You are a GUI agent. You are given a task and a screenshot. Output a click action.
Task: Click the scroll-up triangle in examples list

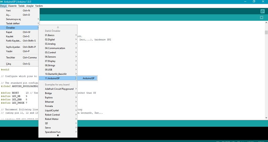point(58,27)
